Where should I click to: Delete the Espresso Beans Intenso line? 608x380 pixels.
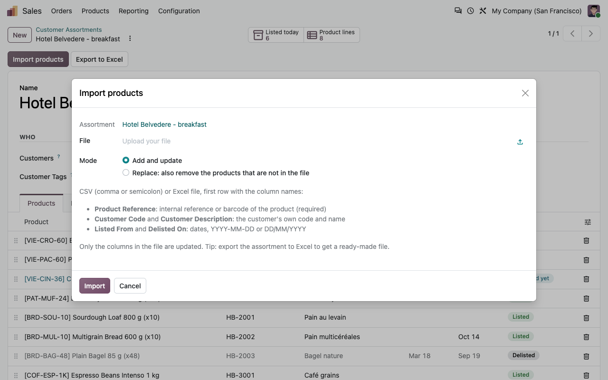click(586, 375)
